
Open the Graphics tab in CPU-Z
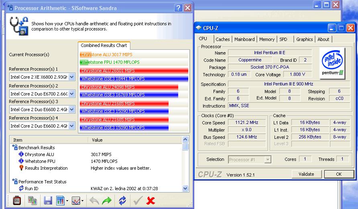pos(304,39)
